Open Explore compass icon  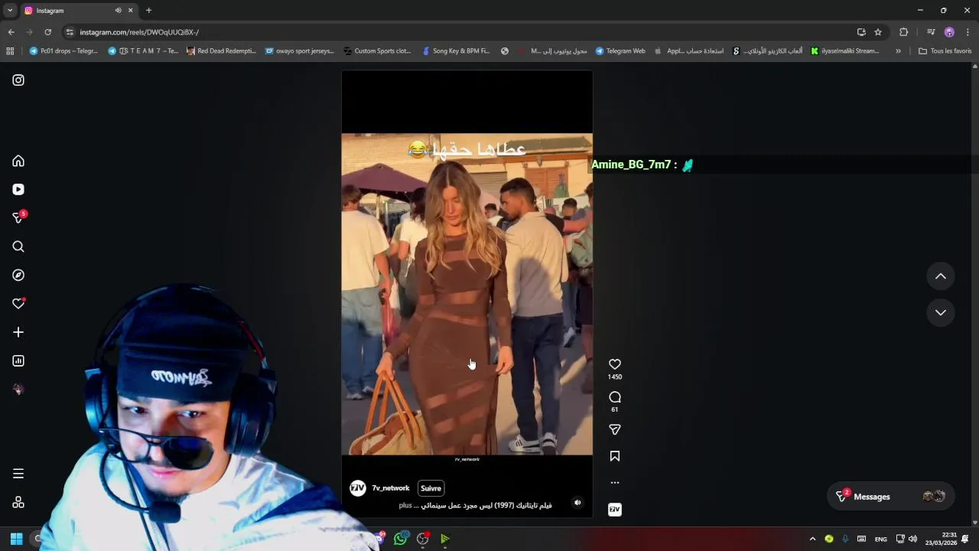pos(18,275)
